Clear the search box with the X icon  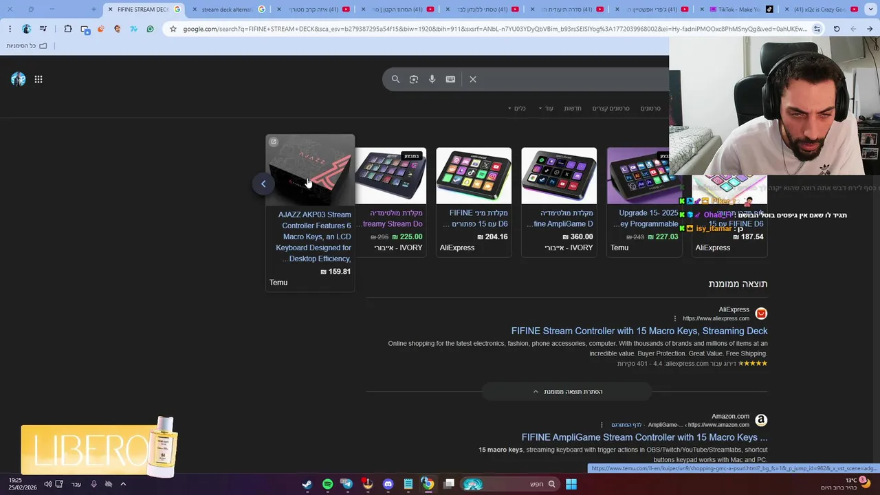pos(473,79)
